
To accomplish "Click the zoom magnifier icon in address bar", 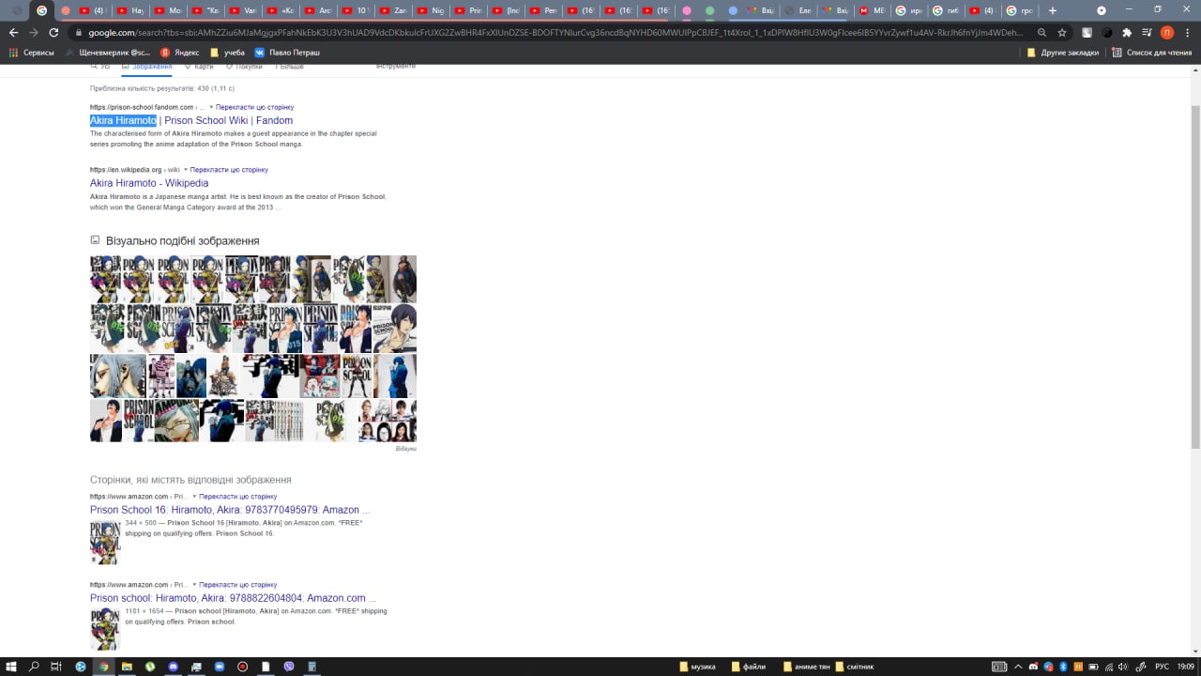I will point(1042,32).
